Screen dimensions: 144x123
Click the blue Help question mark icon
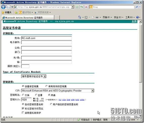(x=137, y=17)
